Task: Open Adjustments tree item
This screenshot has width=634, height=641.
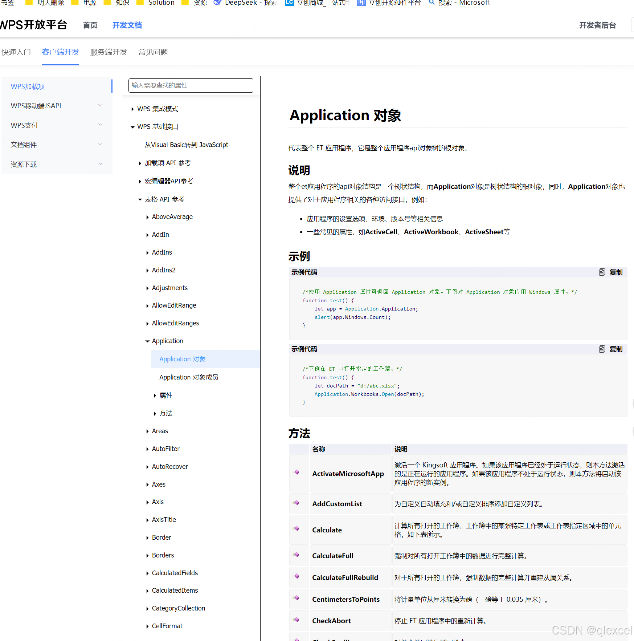Action: pyautogui.click(x=169, y=288)
